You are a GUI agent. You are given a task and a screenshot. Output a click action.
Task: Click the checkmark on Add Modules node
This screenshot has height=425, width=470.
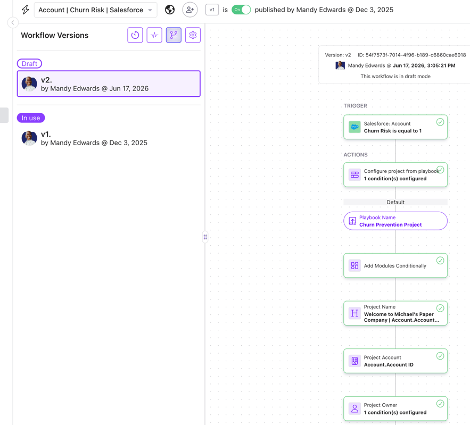coord(440,261)
